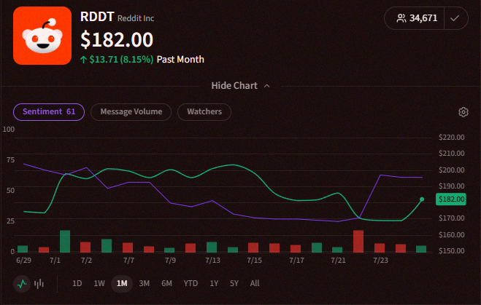The image size is (481, 305).
Task: Set chart range to 3M
Action: pyautogui.click(x=145, y=284)
